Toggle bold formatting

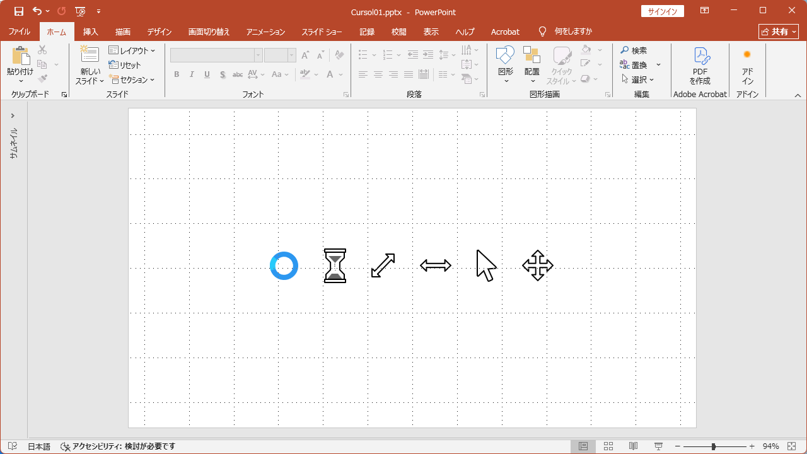[x=177, y=74]
